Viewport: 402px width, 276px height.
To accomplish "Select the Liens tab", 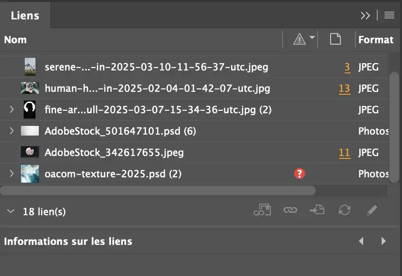I will point(25,16).
